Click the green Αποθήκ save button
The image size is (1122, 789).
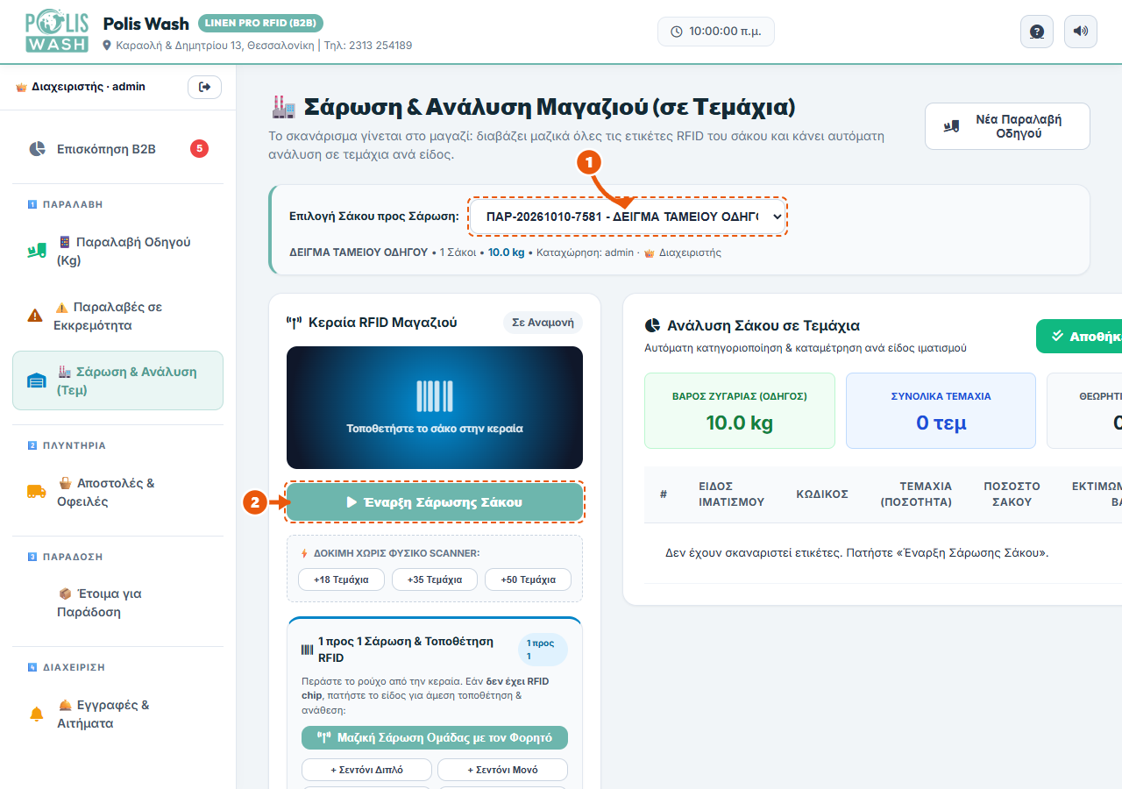[x=1079, y=336]
